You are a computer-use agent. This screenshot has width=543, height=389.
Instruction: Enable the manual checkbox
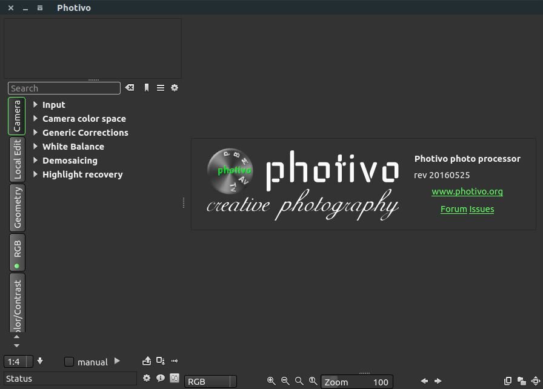(69, 362)
